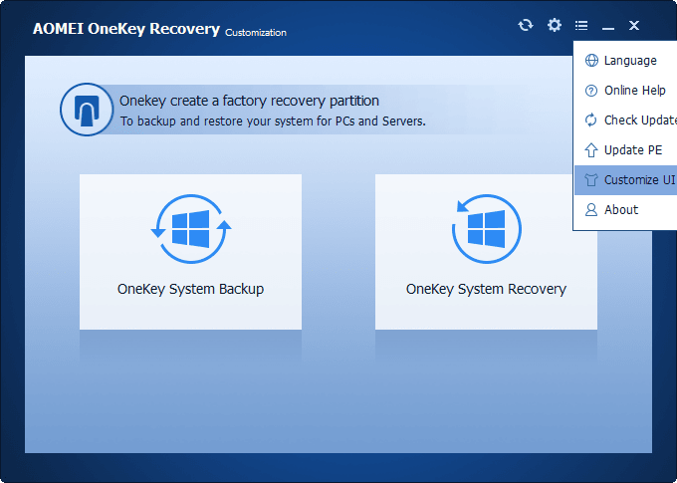Click the person icon beside About

point(591,210)
